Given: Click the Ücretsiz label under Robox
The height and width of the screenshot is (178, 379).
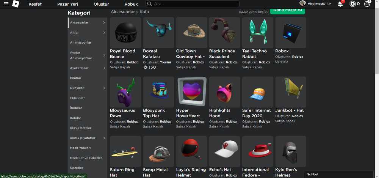Looking at the screenshot, I should click(282, 61).
